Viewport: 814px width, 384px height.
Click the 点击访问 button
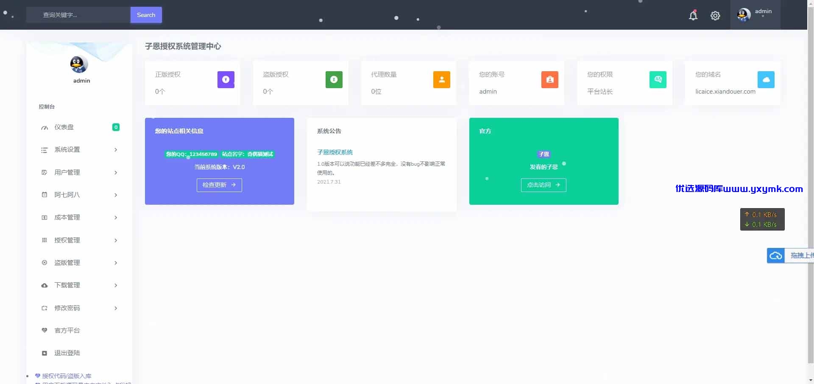544,185
